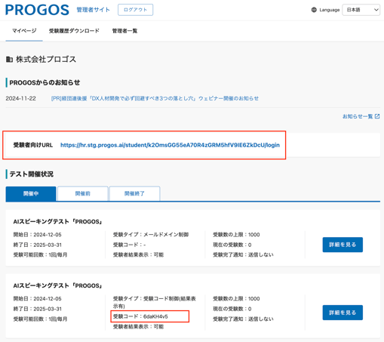Viewport: 384px width, 342px height.
Task: Click the 管理者サイト header text
Action: pos(94,10)
